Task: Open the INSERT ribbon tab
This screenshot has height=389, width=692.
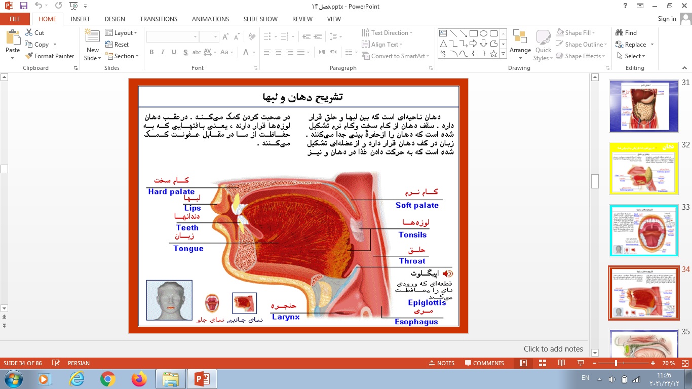Action: point(80,19)
